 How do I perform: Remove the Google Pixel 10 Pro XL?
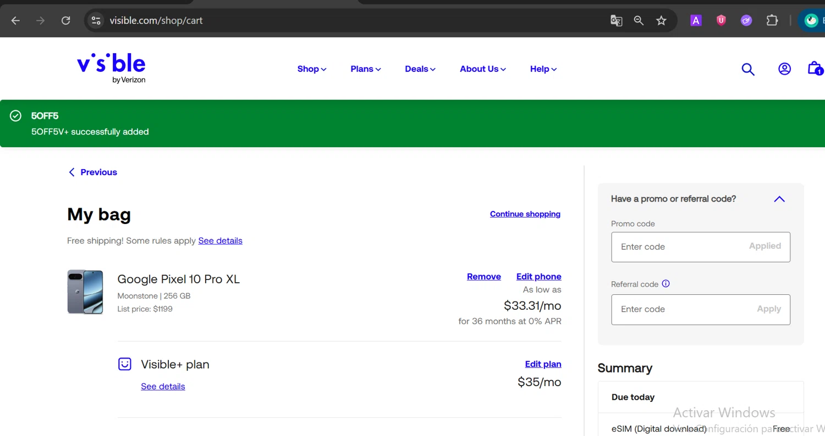click(483, 277)
